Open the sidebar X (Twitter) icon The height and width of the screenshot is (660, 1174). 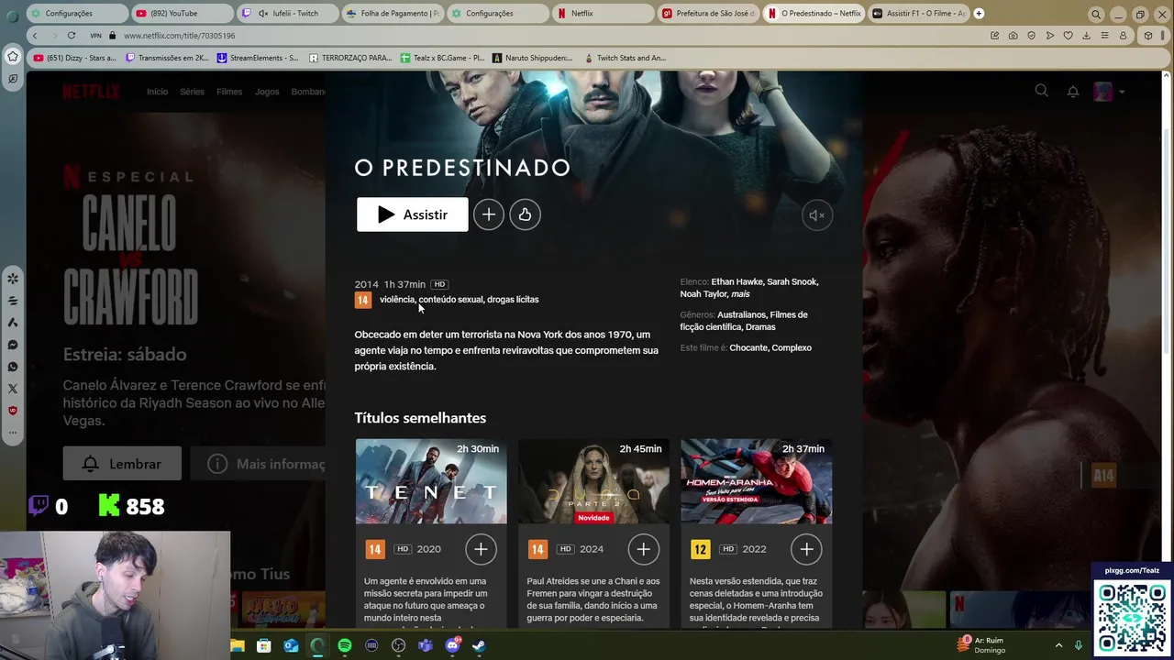13,389
